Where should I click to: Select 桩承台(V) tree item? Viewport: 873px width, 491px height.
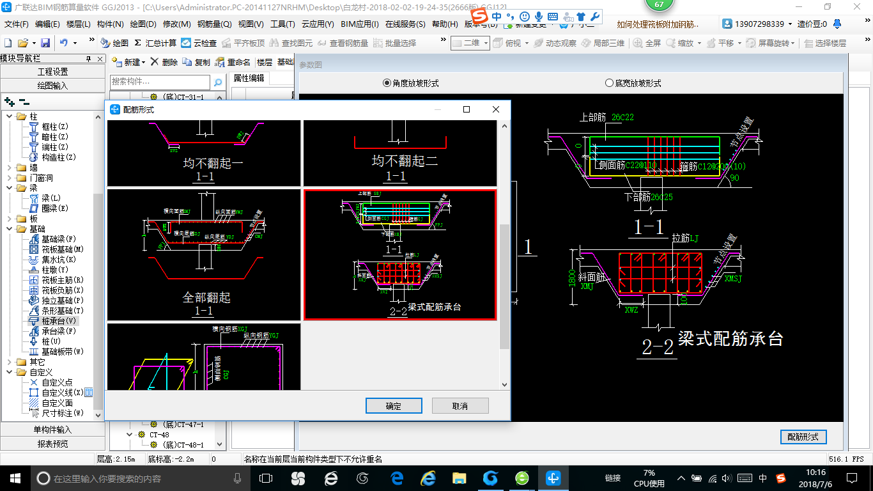(52, 321)
